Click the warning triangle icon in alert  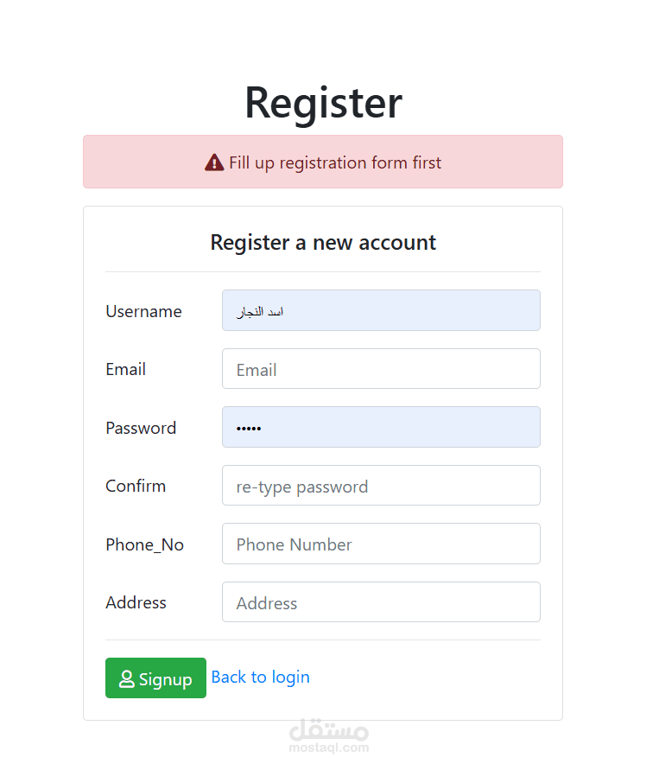214,162
